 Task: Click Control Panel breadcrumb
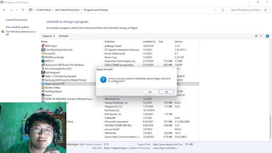(43, 10)
